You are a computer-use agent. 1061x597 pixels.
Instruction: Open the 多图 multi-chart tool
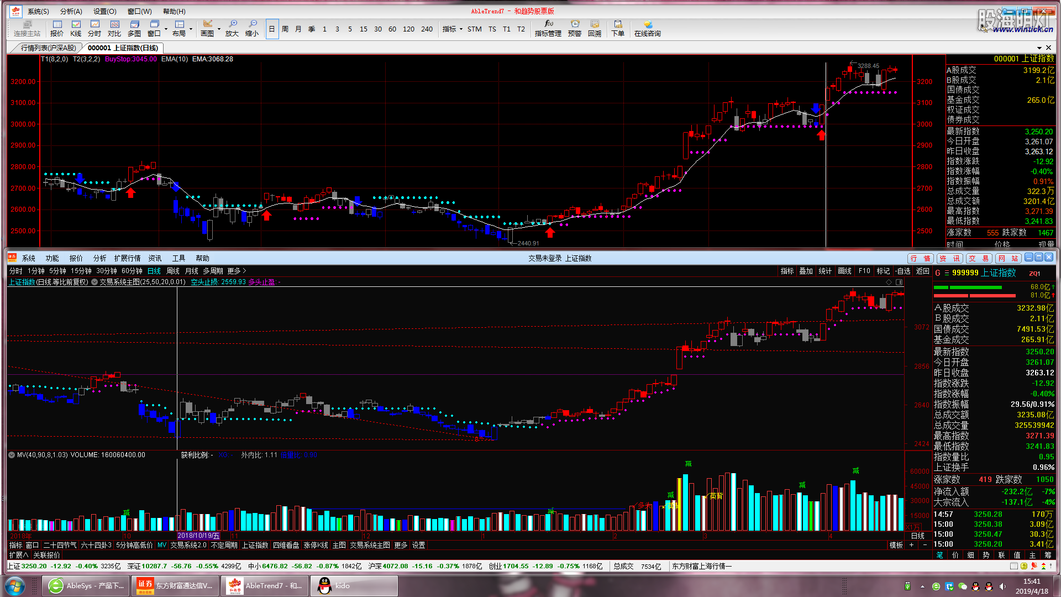[x=134, y=28]
